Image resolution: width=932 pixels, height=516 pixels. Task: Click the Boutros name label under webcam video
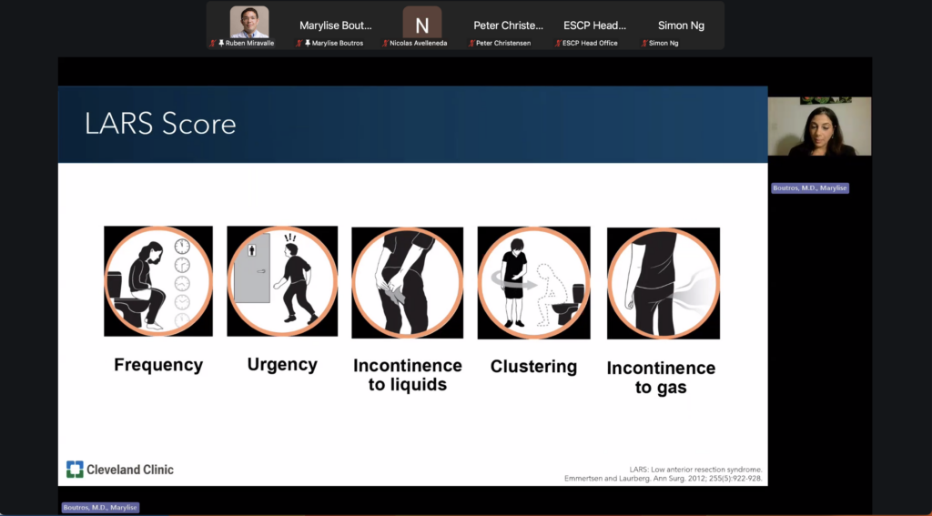click(x=810, y=188)
